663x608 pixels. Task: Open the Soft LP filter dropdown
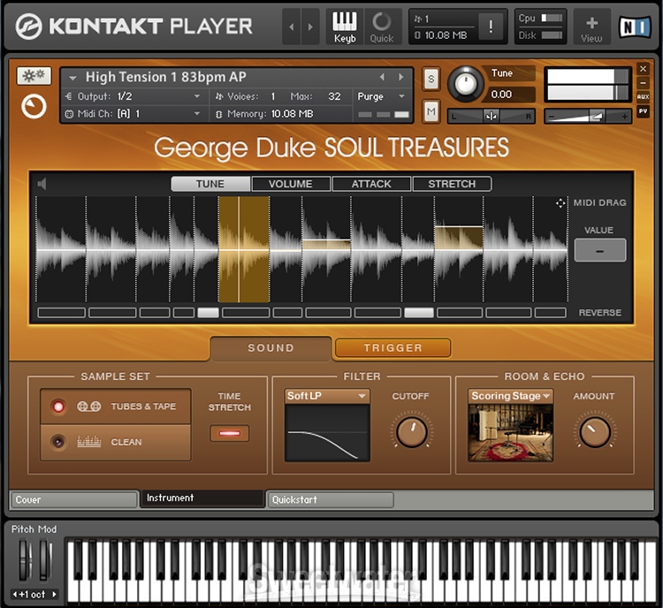[x=327, y=396]
